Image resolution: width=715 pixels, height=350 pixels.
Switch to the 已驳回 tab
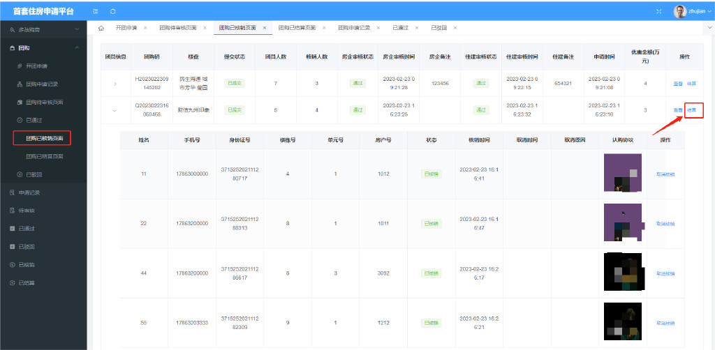point(438,28)
